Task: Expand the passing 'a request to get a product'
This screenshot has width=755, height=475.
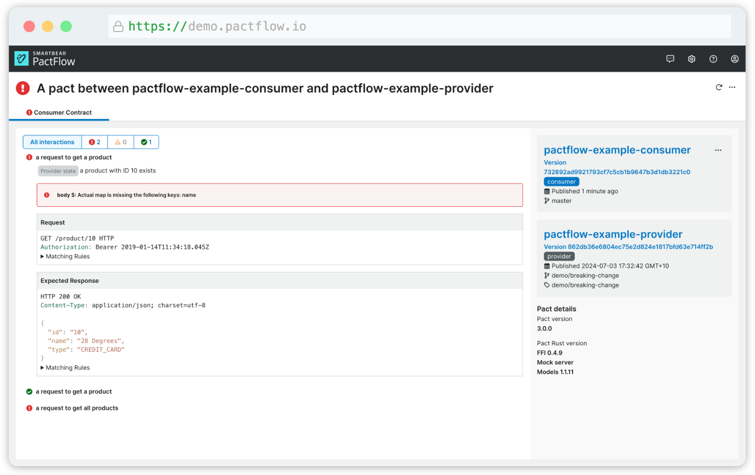Action: [73, 392]
